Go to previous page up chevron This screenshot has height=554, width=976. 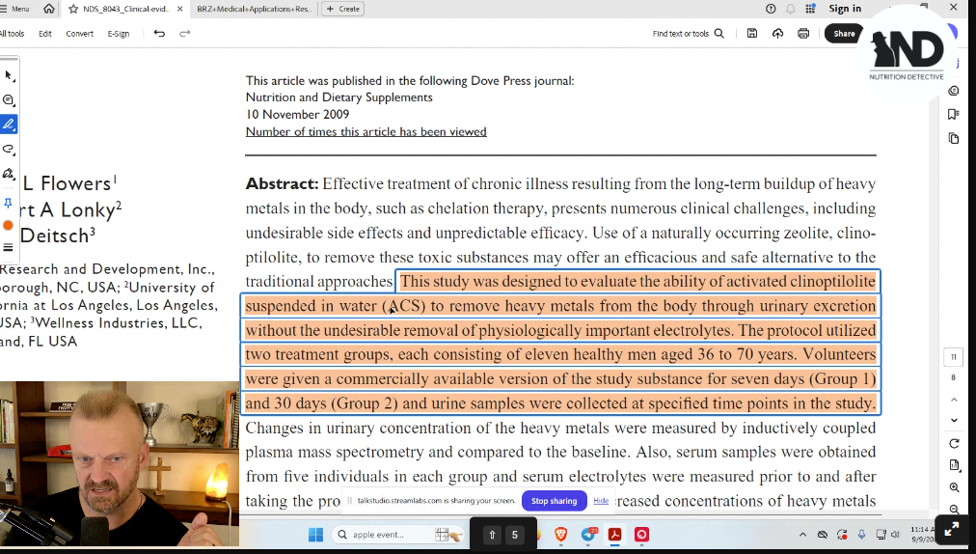(954, 400)
